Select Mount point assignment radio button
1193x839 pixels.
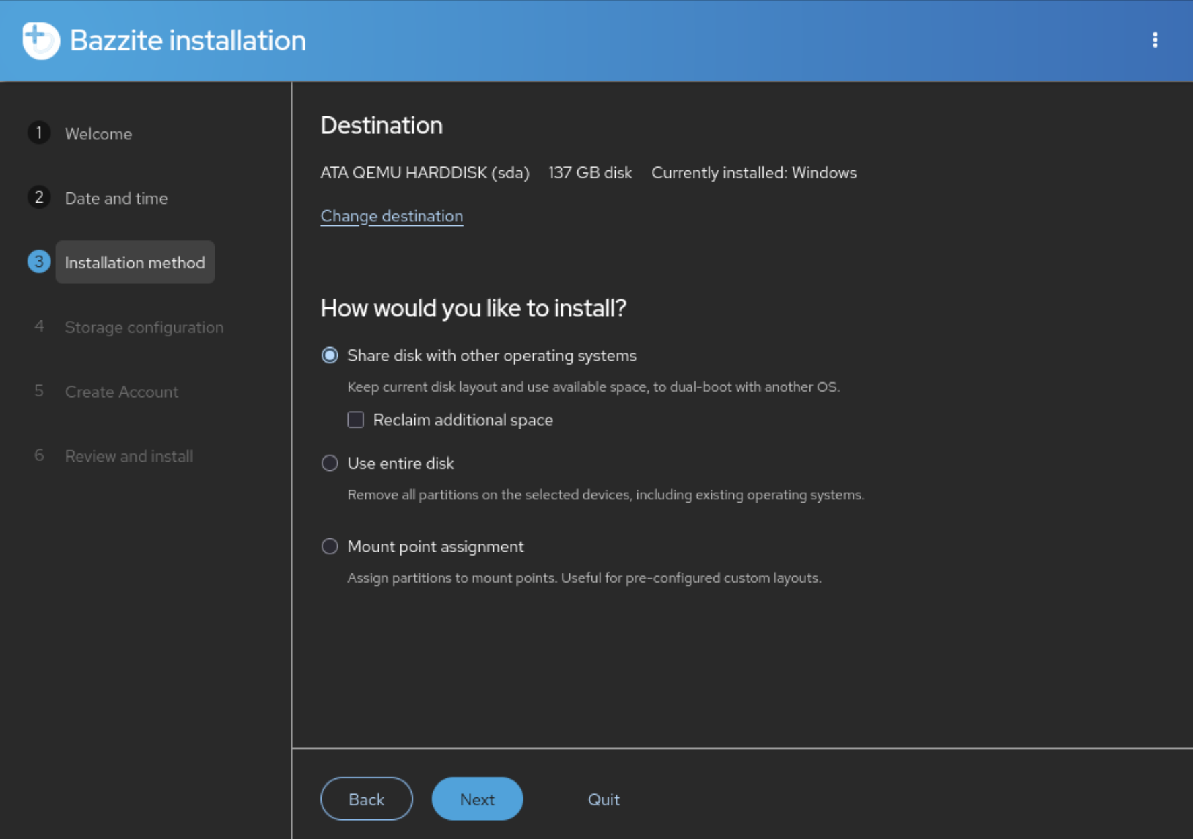(330, 546)
